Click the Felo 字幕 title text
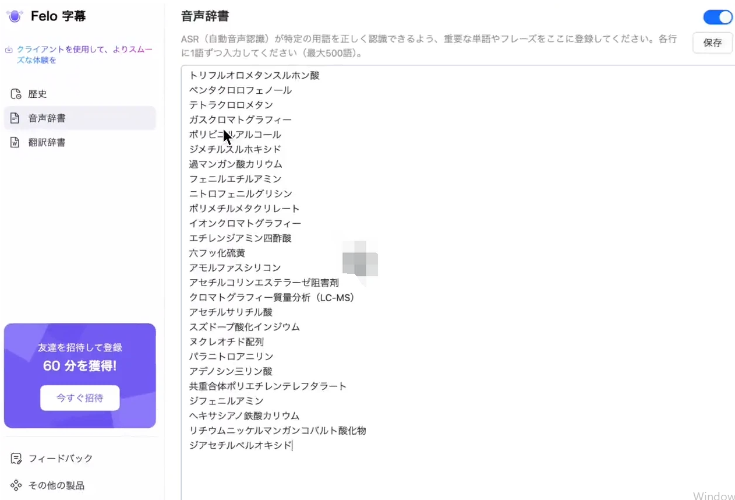 [57, 16]
